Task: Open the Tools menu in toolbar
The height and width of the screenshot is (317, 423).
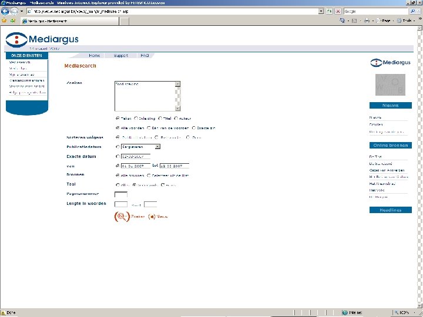Action: pyautogui.click(x=405, y=21)
